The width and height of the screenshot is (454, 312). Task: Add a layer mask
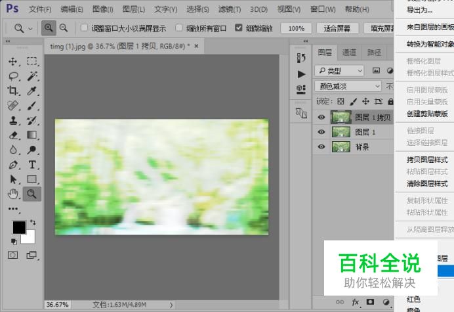pos(370,302)
